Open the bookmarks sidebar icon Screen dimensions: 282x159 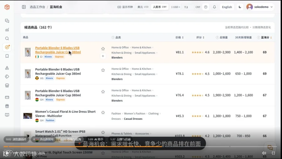tap(7, 56)
